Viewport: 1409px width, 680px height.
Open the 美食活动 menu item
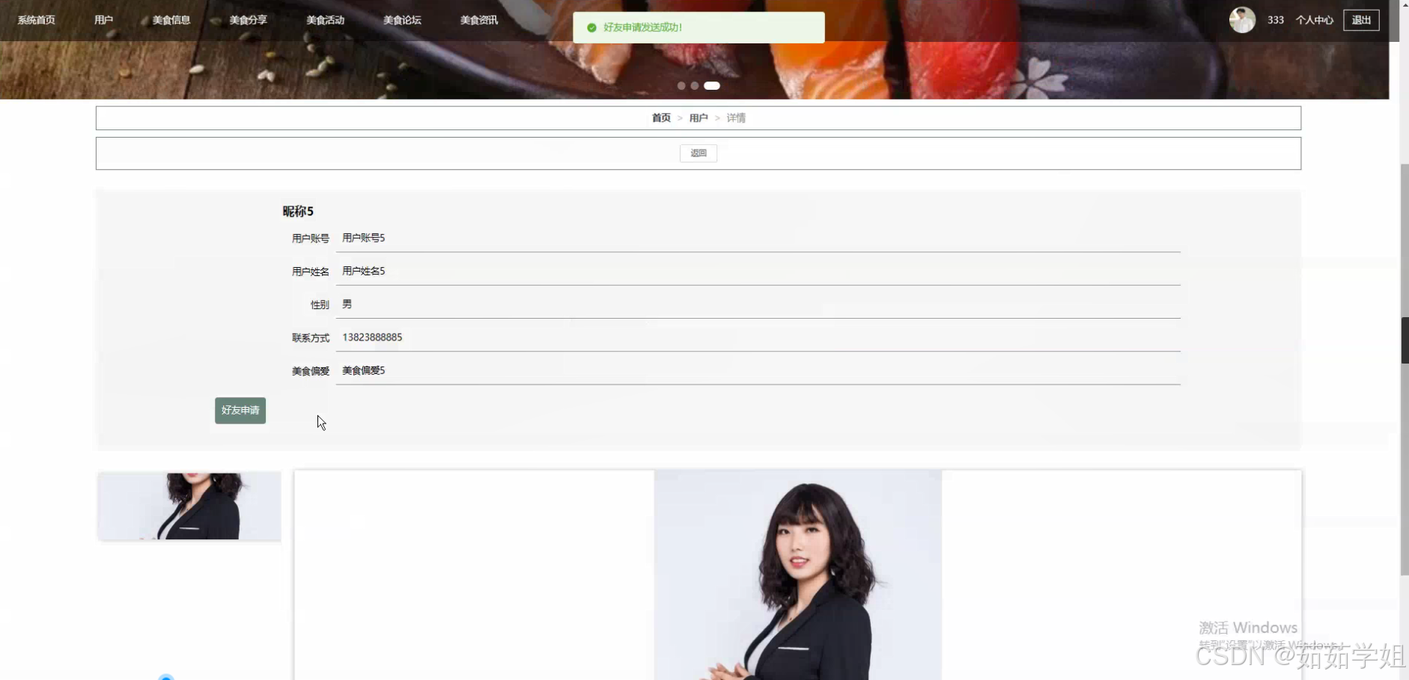[326, 20]
